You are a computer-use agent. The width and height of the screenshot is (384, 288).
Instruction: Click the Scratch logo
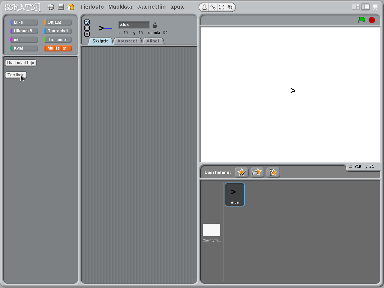click(22, 7)
